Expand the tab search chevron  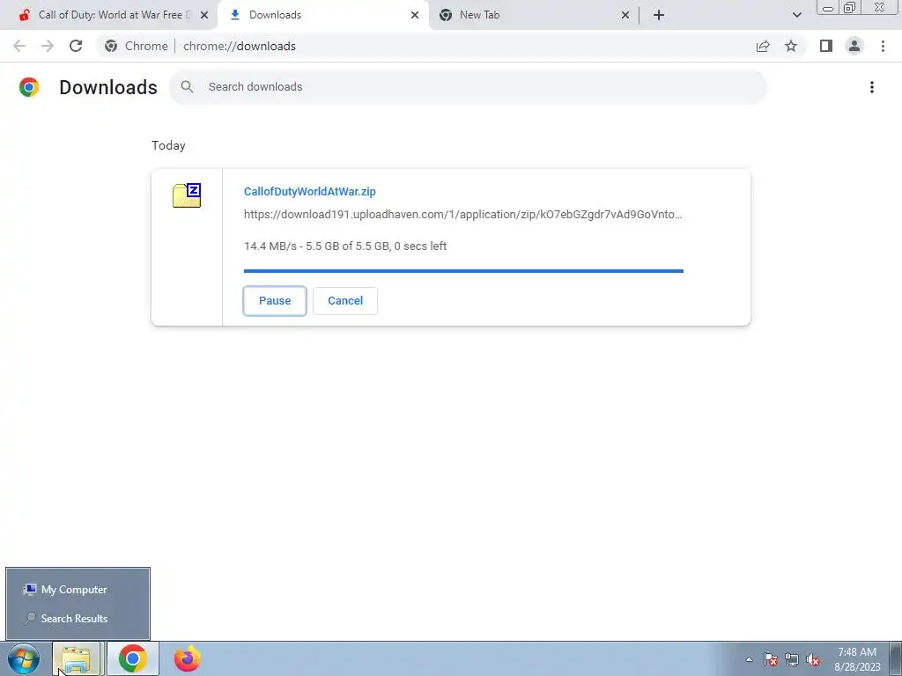tap(796, 15)
